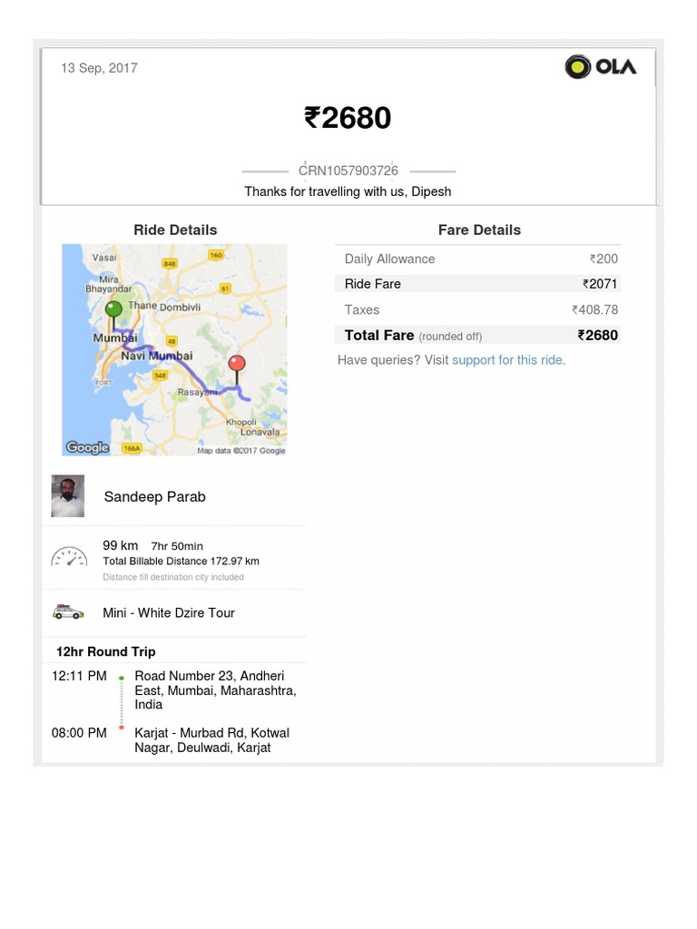697x929 pixels.
Task: Click the Andheri East pickup address
Action: [x=215, y=689]
